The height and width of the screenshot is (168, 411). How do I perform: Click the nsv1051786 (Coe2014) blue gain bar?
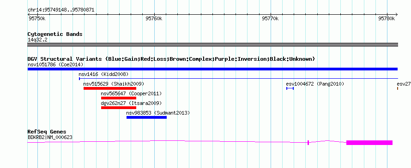(212, 69)
